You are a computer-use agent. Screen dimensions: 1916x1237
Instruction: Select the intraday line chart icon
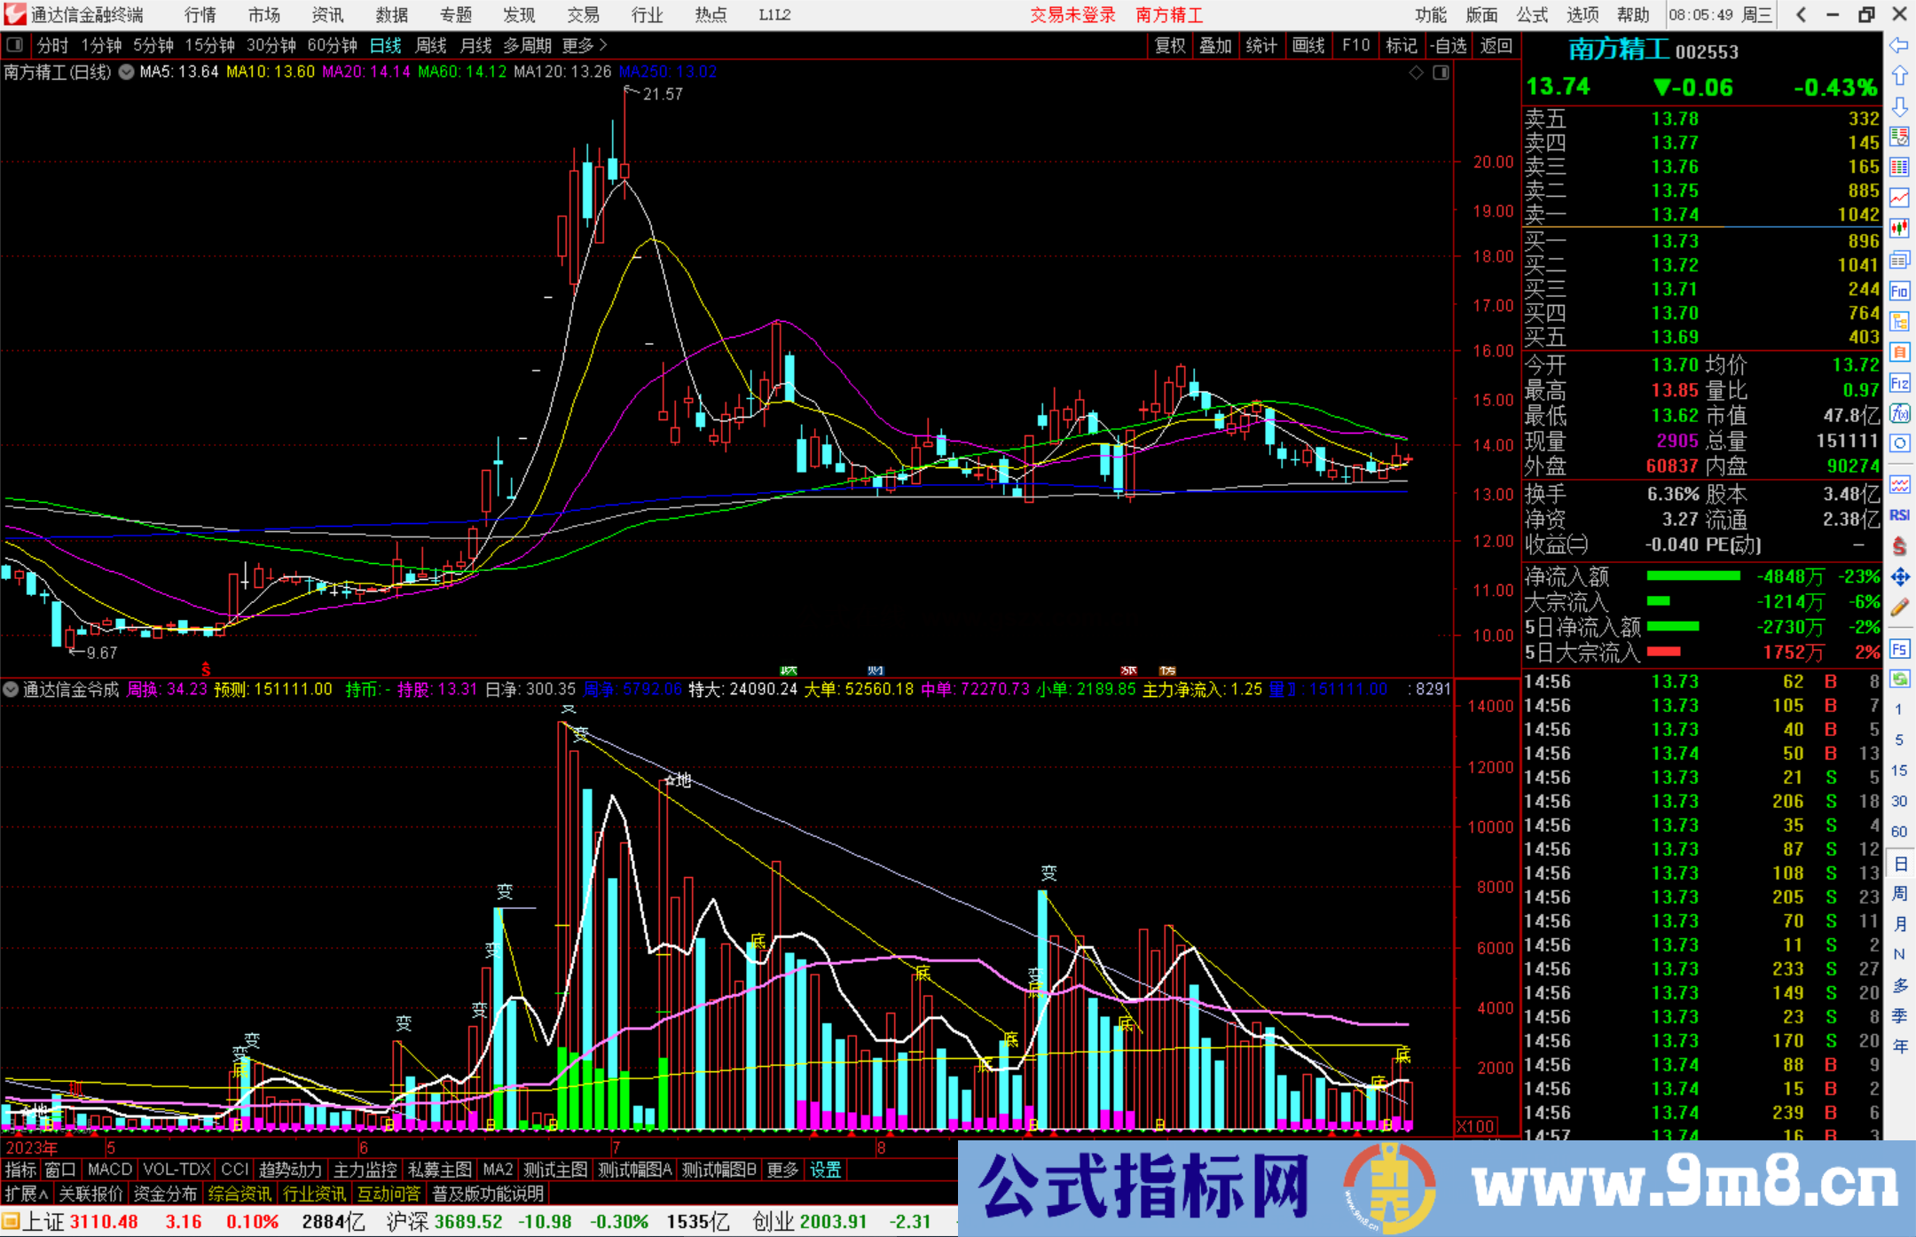(x=1899, y=199)
